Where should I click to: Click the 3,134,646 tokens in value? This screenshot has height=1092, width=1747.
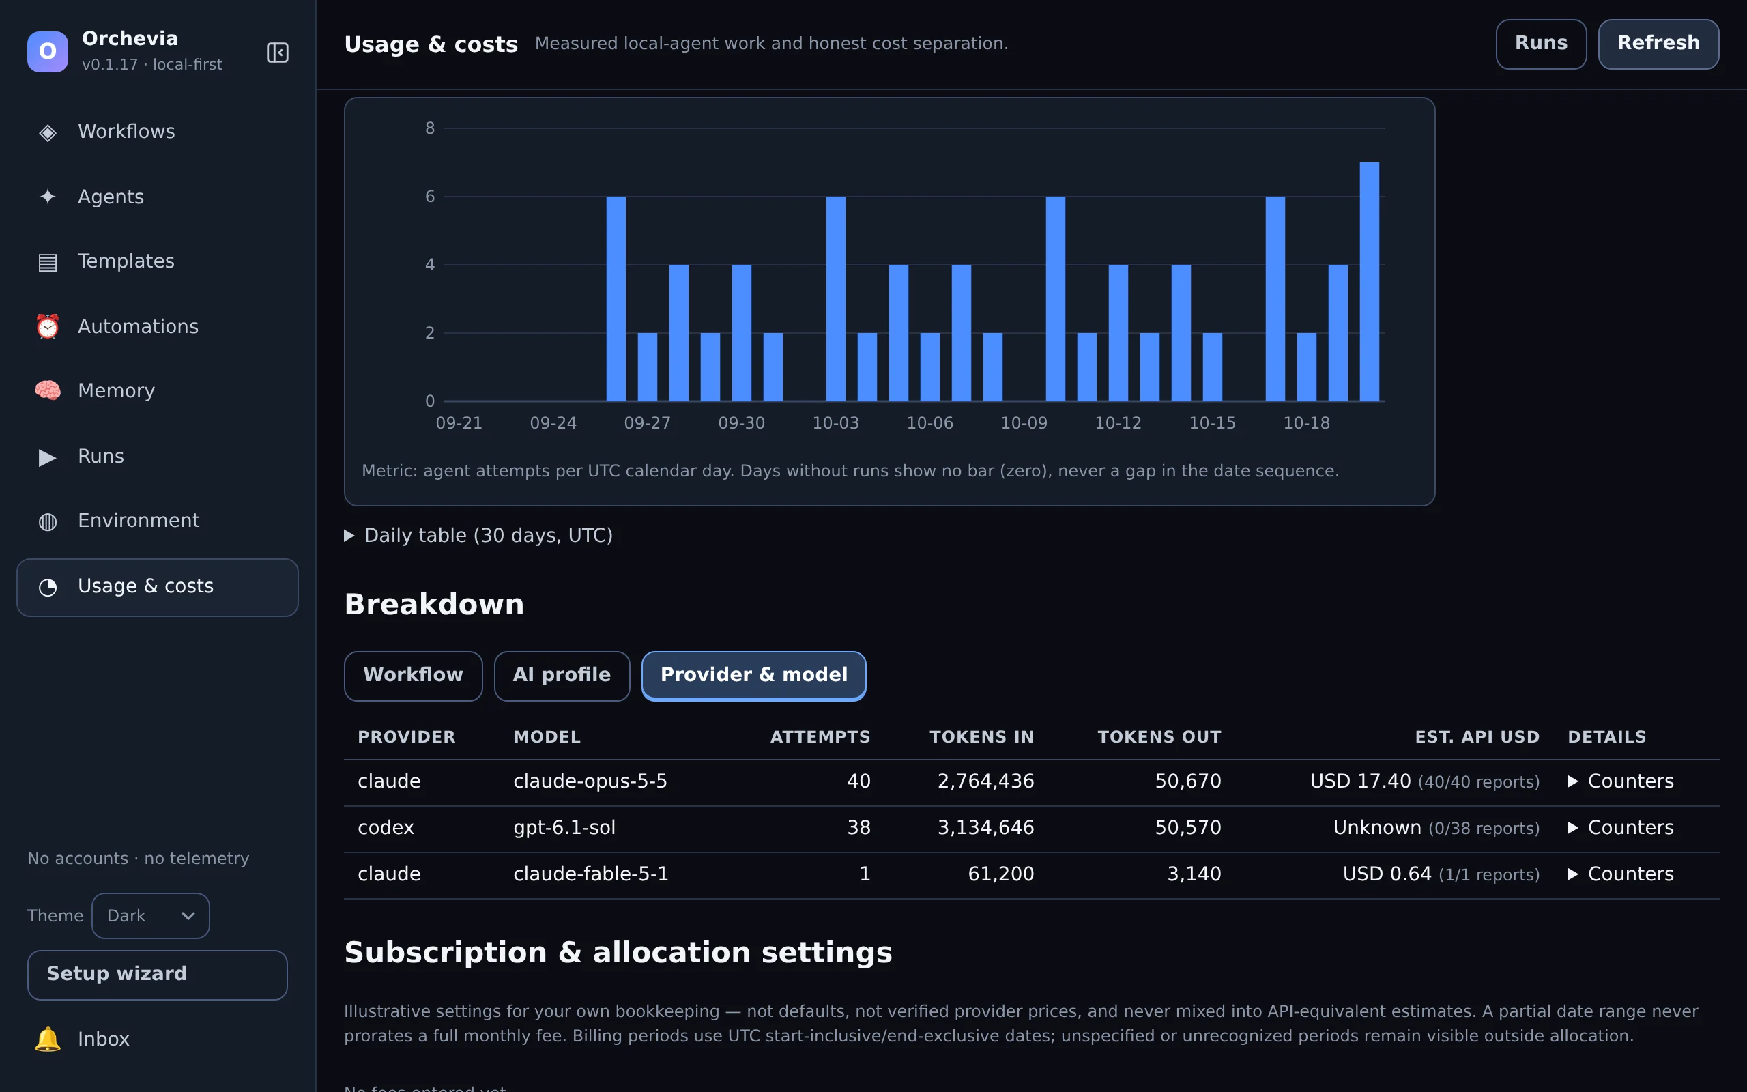pyautogui.click(x=985, y=828)
